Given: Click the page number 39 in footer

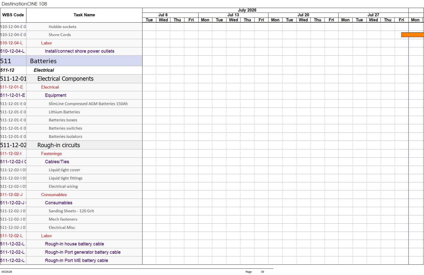Looking at the screenshot, I should [262, 272].
